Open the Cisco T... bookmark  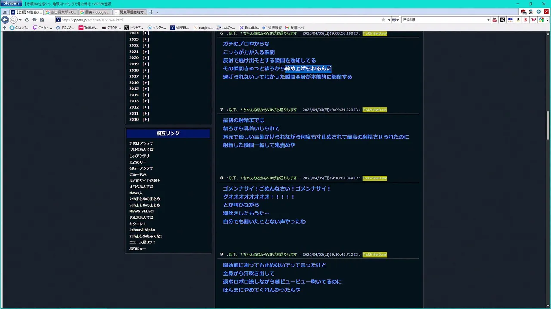[19, 27]
